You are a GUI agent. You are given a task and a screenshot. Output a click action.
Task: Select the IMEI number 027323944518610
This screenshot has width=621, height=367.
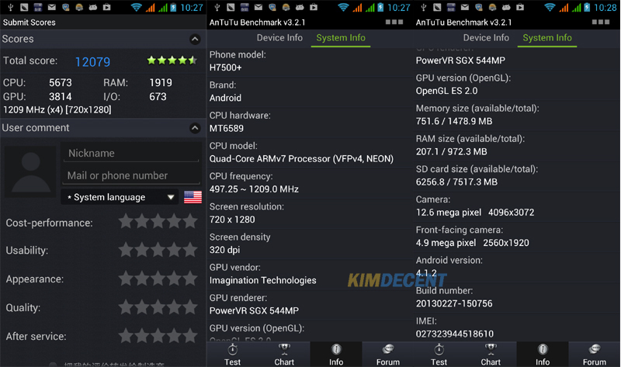coord(455,334)
